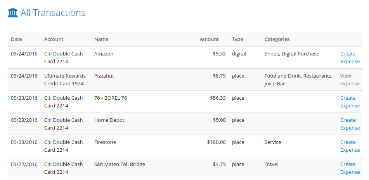Click the Shops, Digital Purchase category
The height and width of the screenshot is (180, 369).
pyautogui.click(x=292, y=54)
